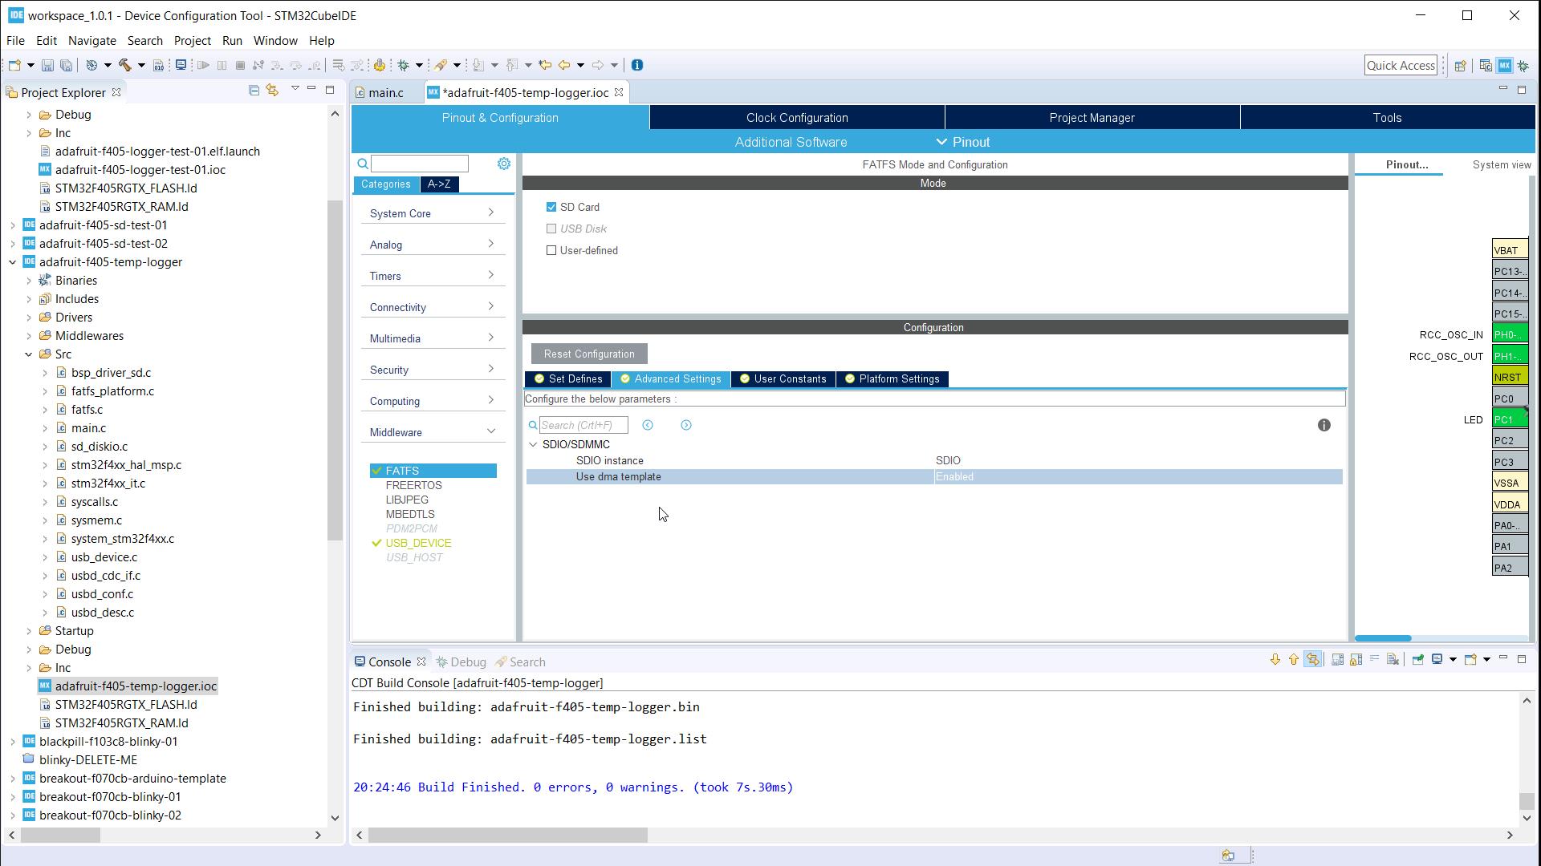Switch to the Clock Configuration tab
Screen dimensions: 1541x866
[x=796, y=117]
